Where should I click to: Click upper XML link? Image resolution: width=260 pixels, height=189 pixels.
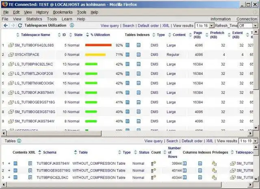(166, 25)
